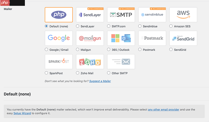209x122 pixels.
Task: Pick the SMTP.com logo tile
Action: [x=121, y=15]
